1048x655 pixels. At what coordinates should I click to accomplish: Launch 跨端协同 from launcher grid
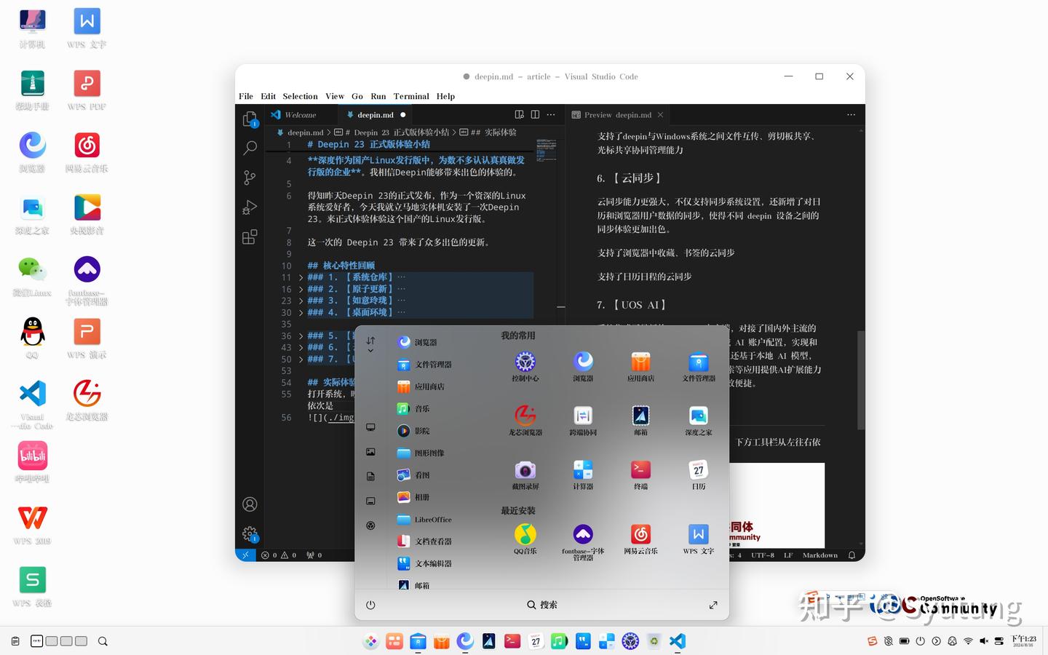(583, 420)
